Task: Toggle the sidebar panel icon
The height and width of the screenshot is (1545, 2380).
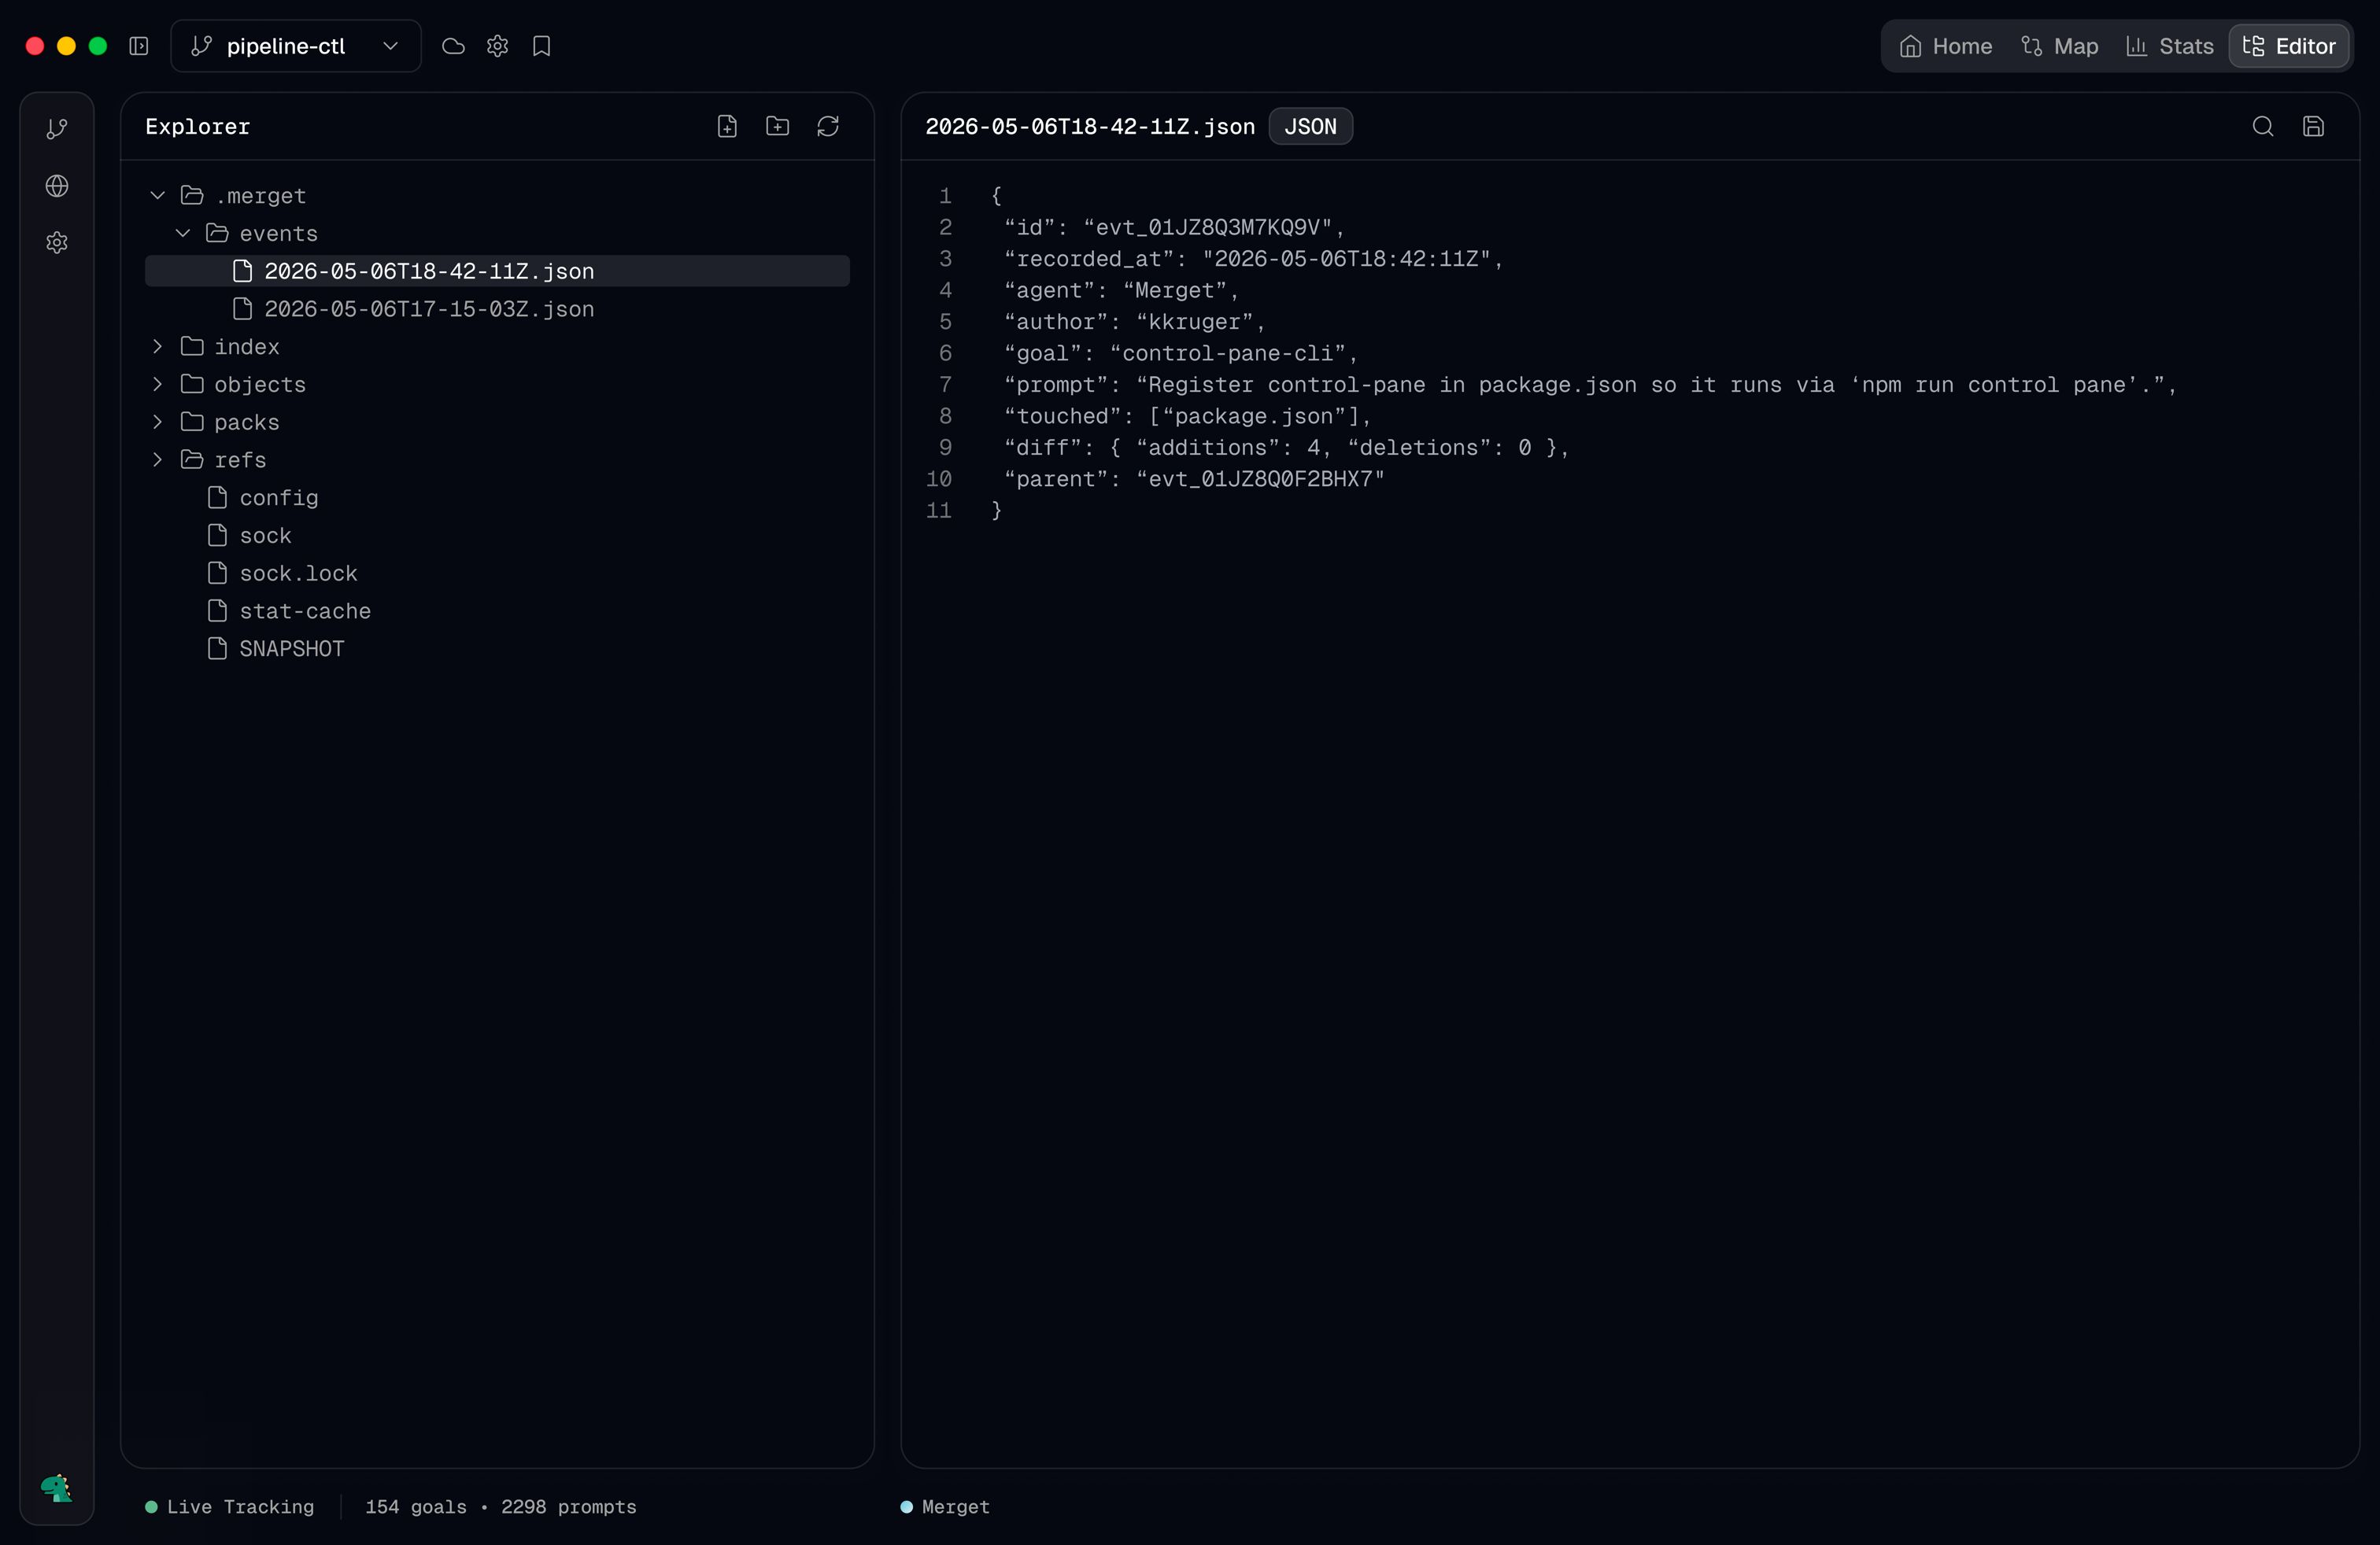Action: tap(139, 46)
